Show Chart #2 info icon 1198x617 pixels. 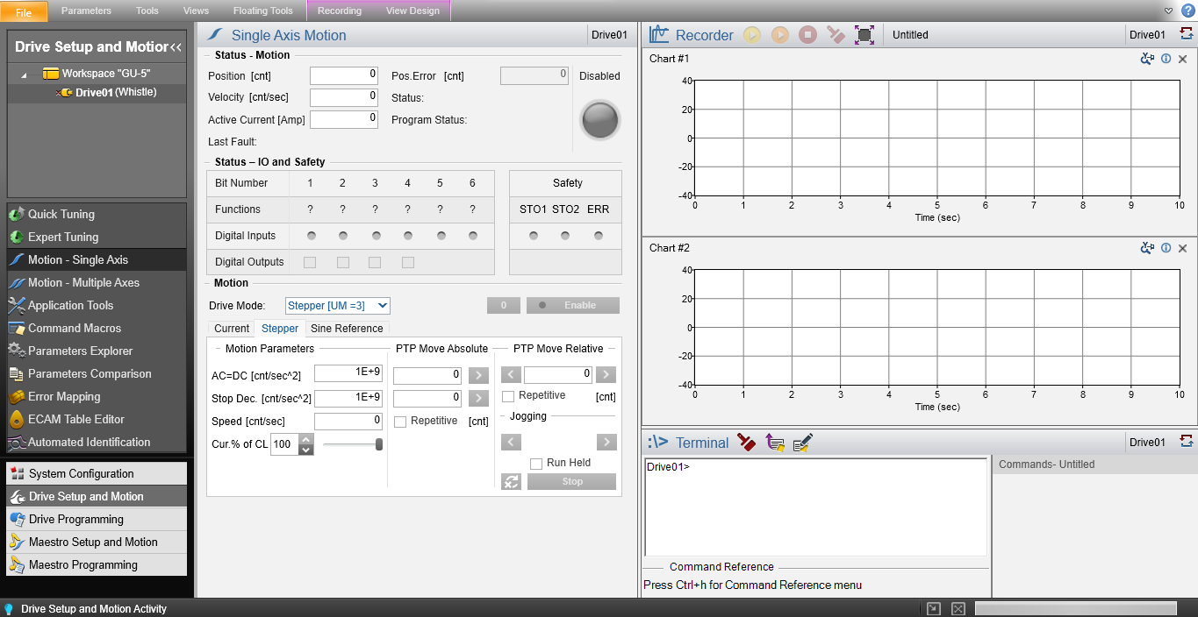(x=1166, y=248)
